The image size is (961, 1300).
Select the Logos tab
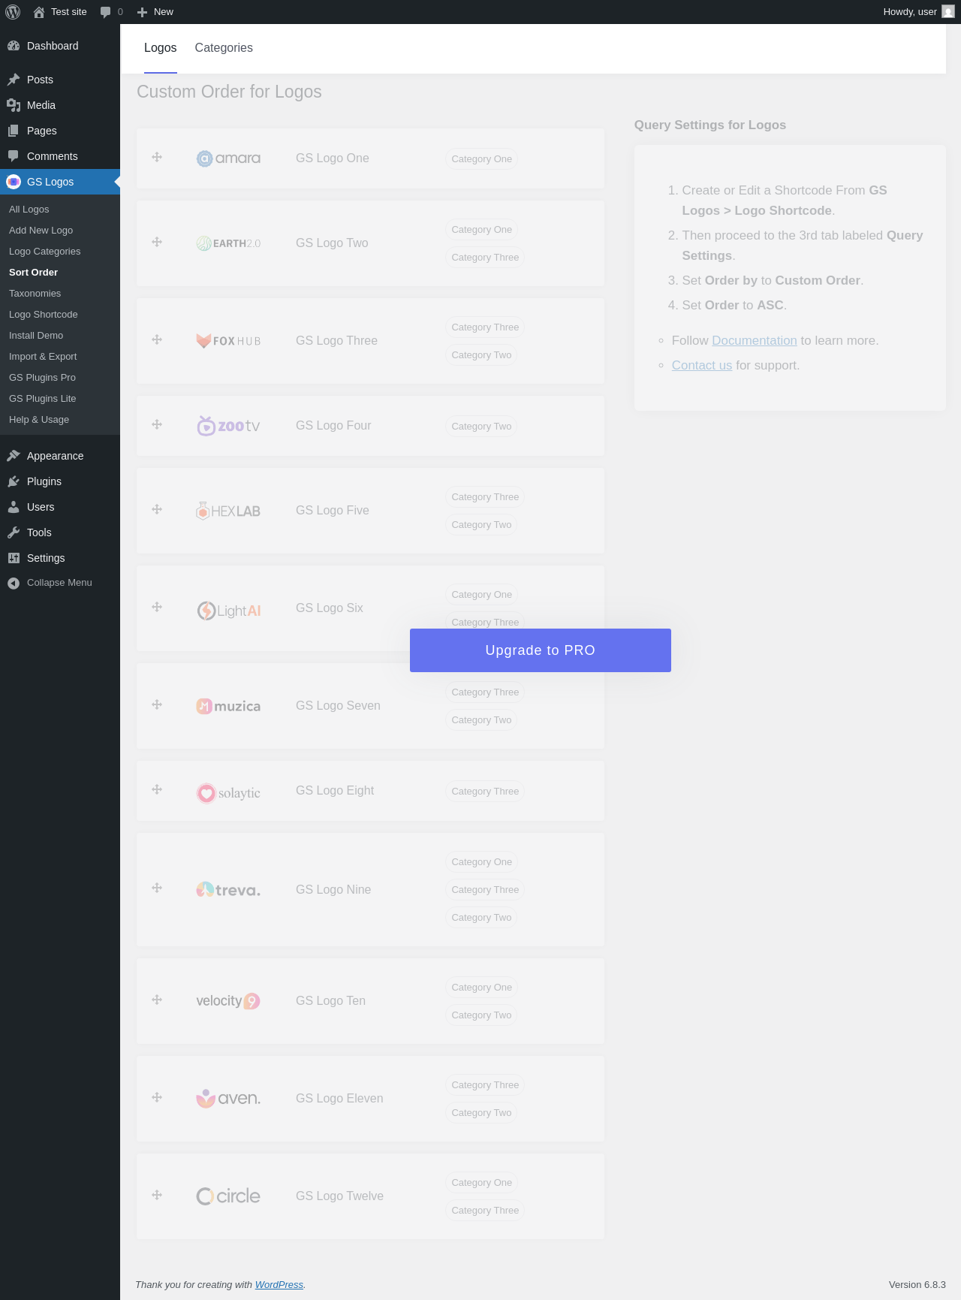click(x=161, y=48)
